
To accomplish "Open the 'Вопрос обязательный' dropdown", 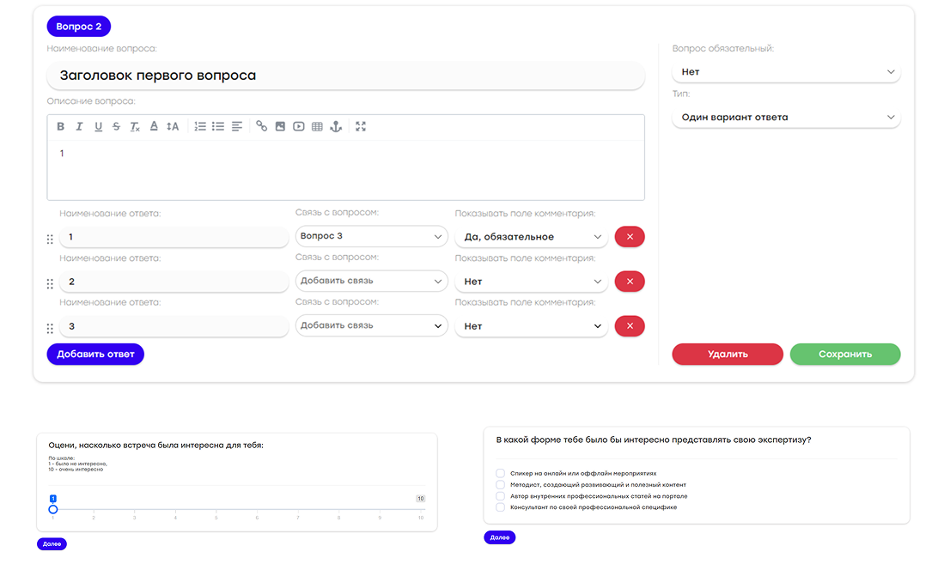I will [x=786, y=72].
